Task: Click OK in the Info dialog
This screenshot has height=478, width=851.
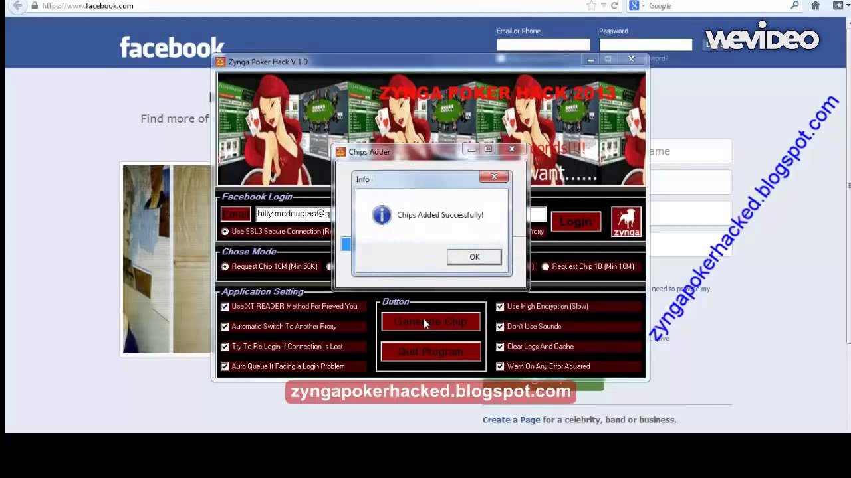Action: pos(474,257)
